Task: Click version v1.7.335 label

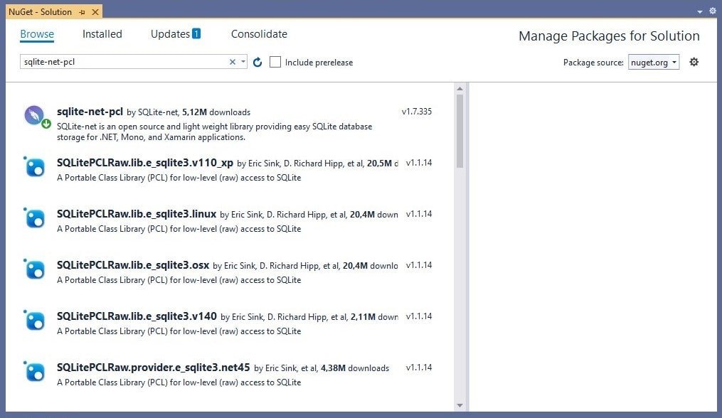Action: (x=417, y=112)
